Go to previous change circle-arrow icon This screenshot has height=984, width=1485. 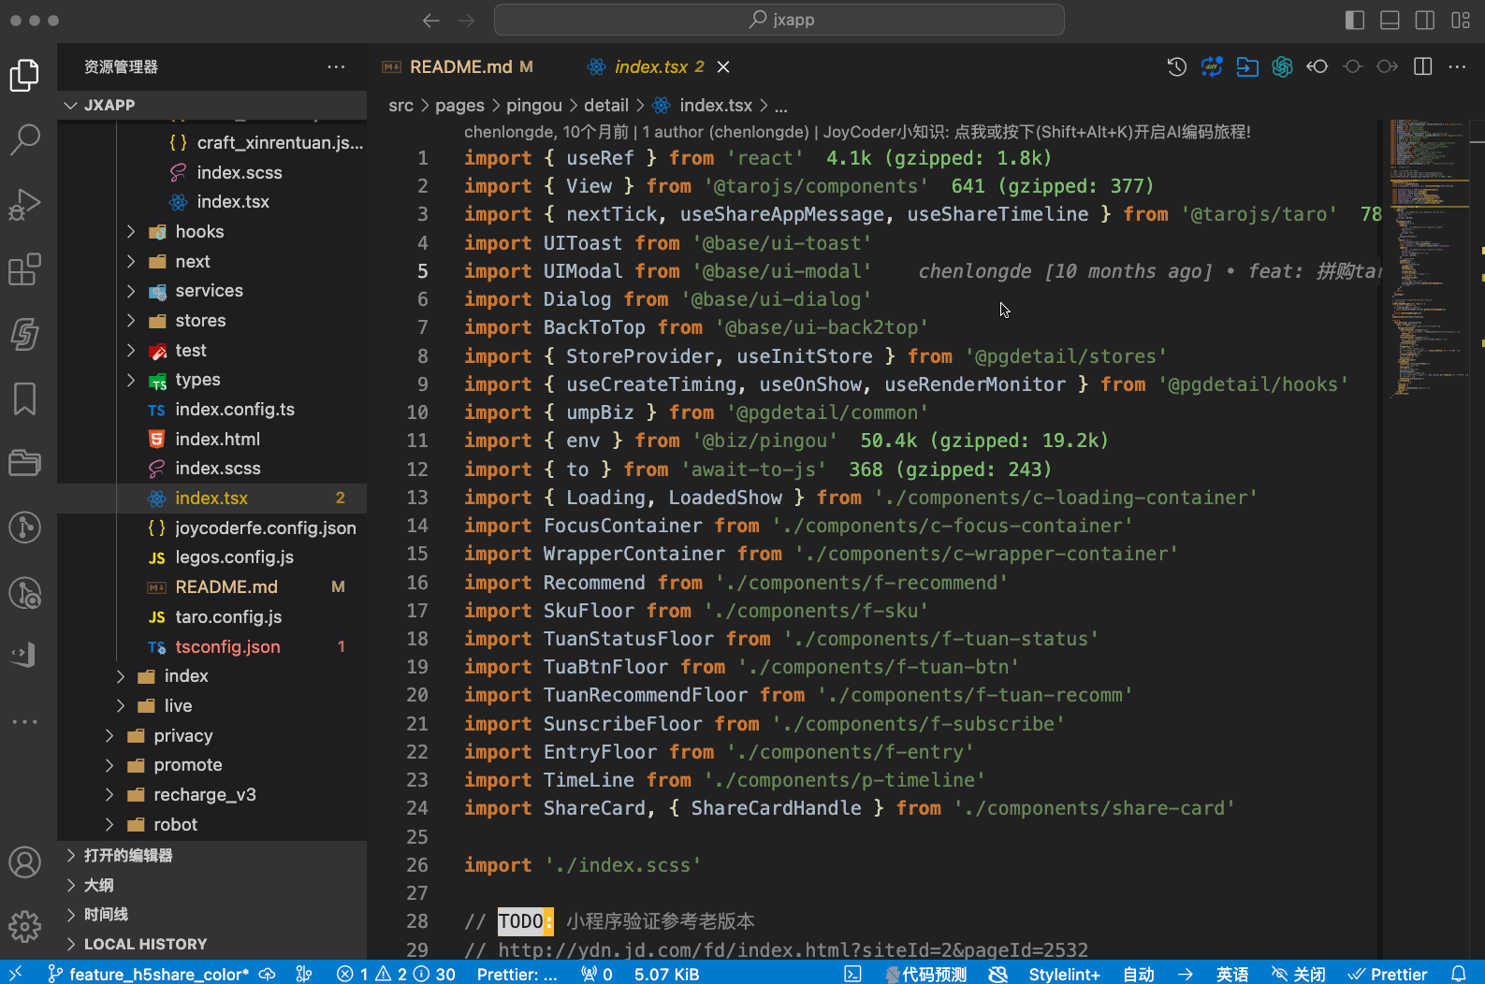click(1318, 66)
